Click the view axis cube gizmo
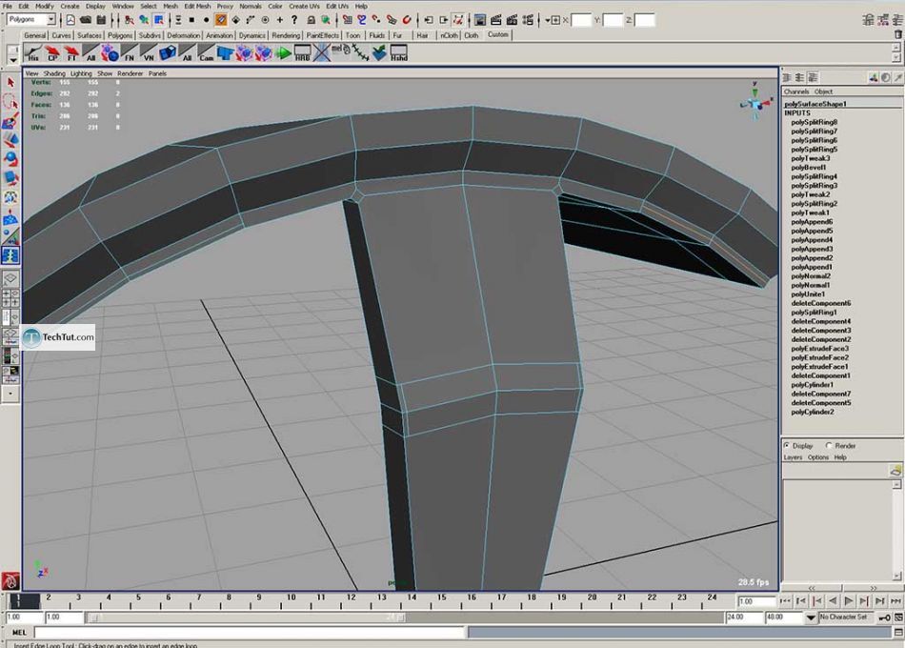This screenshot has height=648, width=905. click(x=755, y=104)
